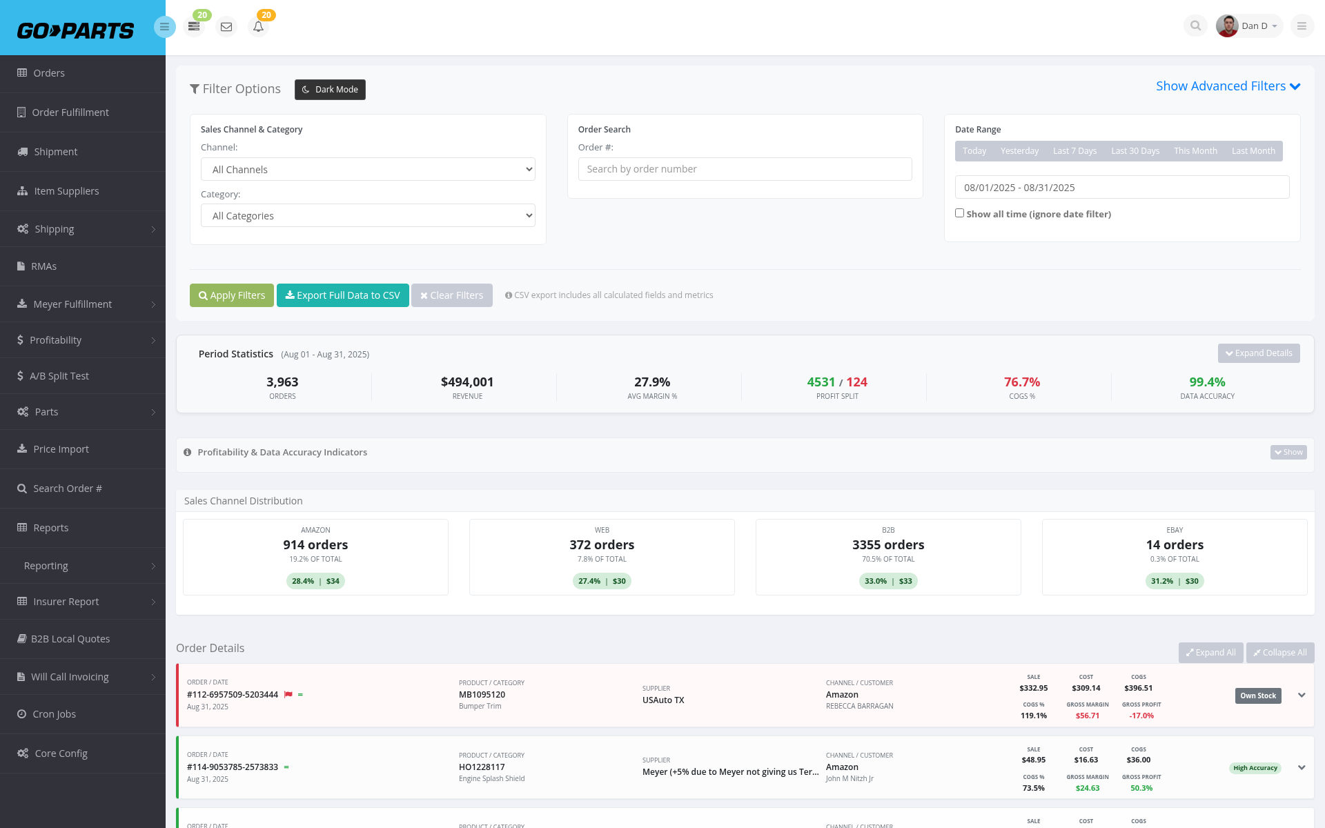Click the Own Stock badge
Screen dimensions: 1325x828
[x=1258, y=696]
